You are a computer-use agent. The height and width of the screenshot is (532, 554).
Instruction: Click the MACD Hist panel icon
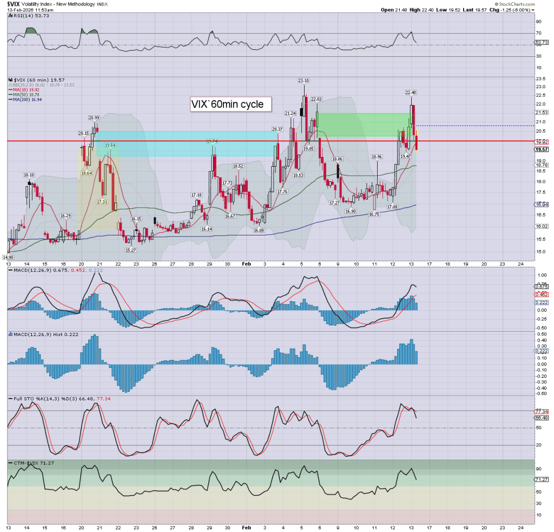coord(10,335)
